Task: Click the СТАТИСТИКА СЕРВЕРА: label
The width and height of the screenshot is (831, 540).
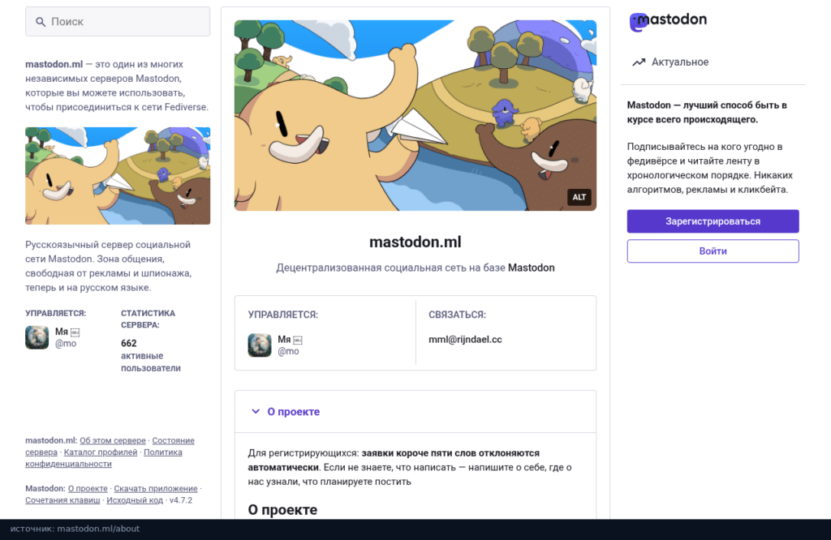Action: (x=148, y=319)
